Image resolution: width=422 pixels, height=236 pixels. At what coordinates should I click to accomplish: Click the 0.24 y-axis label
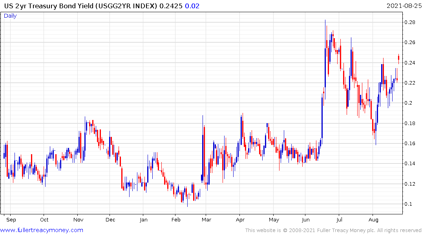pos(410,63)
